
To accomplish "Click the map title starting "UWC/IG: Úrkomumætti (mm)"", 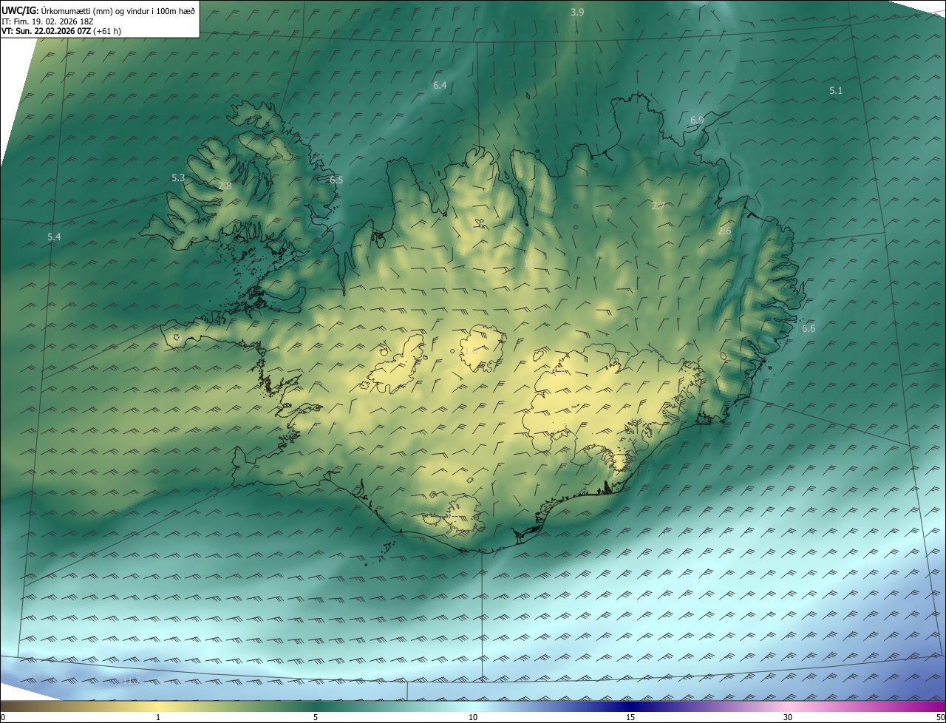I will (x=98, y=10).
